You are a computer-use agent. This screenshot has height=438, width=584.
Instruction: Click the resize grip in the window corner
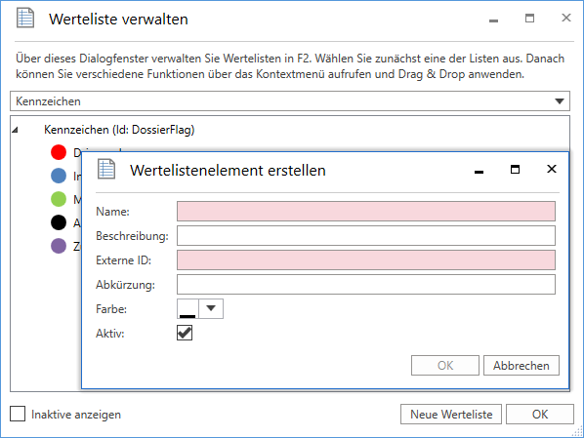click(578, 432)
